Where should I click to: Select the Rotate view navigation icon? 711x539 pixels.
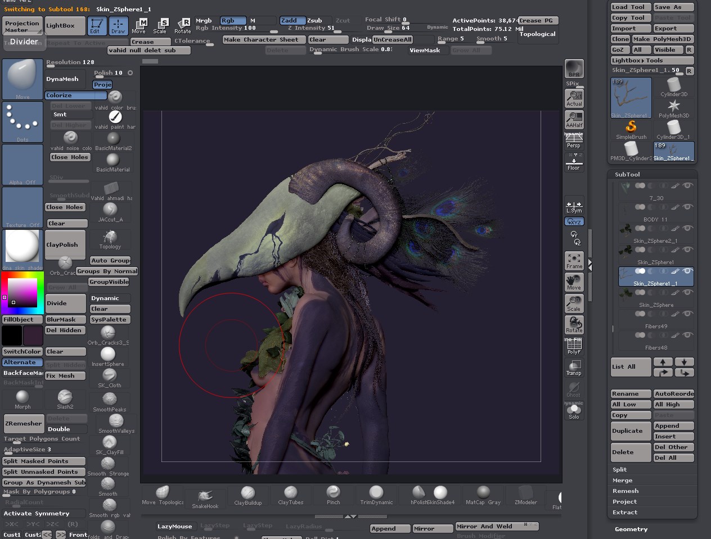click(574, 325)
